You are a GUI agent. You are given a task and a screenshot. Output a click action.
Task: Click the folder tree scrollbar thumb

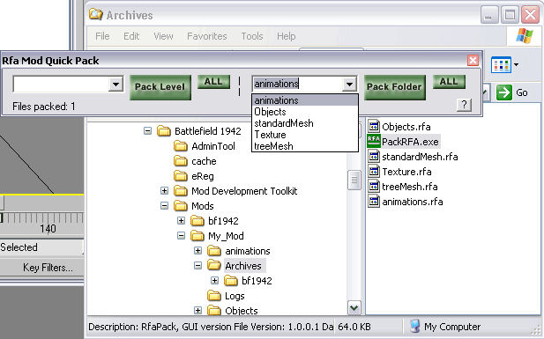[354, 181]
